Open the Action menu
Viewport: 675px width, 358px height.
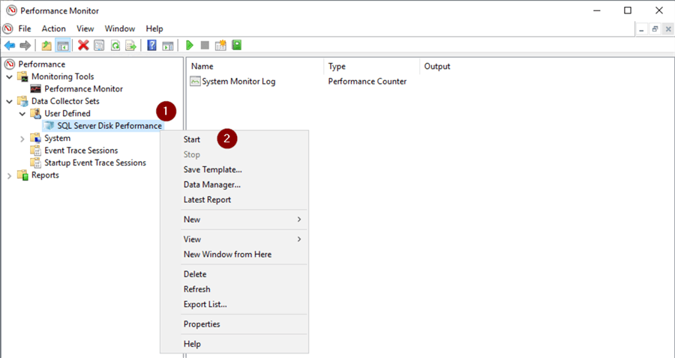pyautogui.click(x=54, y=28)
